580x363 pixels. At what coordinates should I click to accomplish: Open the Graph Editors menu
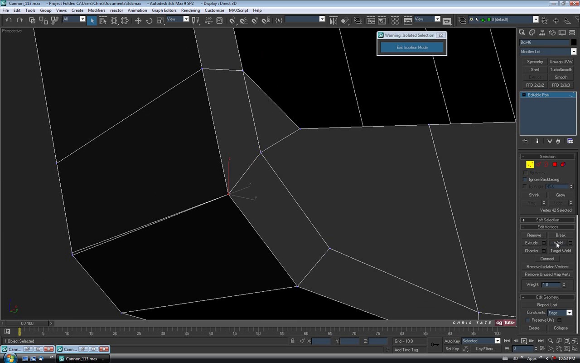click(164, 10)
